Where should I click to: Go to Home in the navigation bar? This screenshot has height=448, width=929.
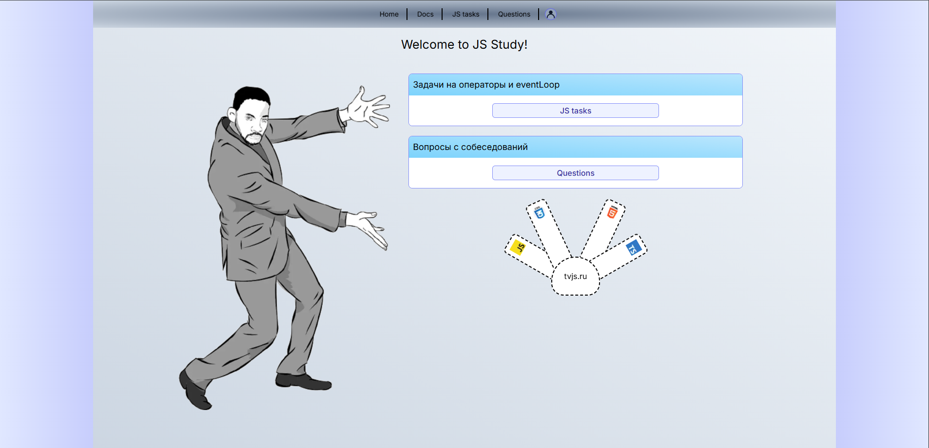pos(389,14)
